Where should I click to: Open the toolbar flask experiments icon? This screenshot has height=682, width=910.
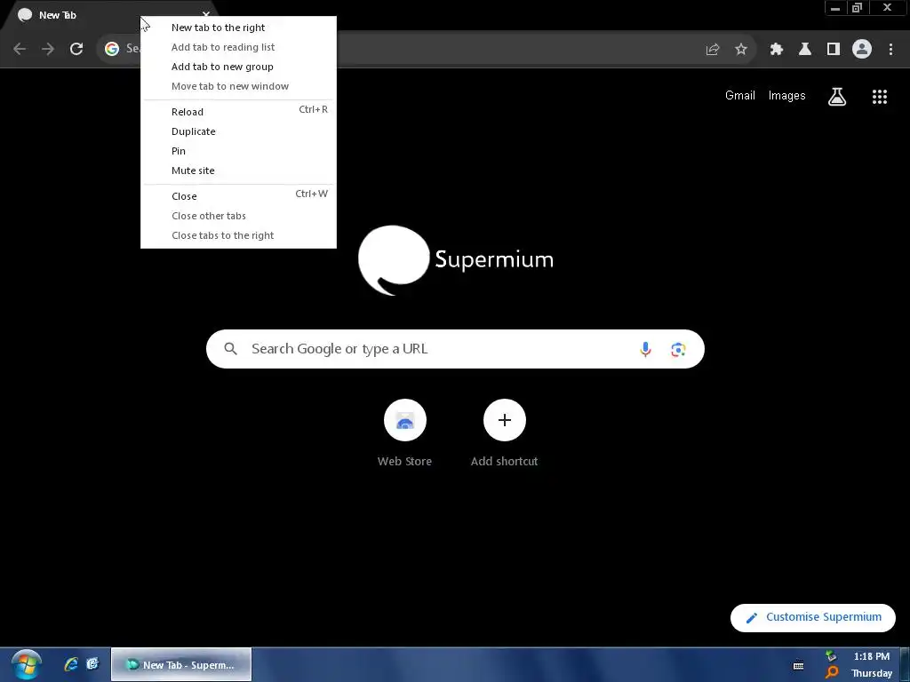click(x=804, y=50)
